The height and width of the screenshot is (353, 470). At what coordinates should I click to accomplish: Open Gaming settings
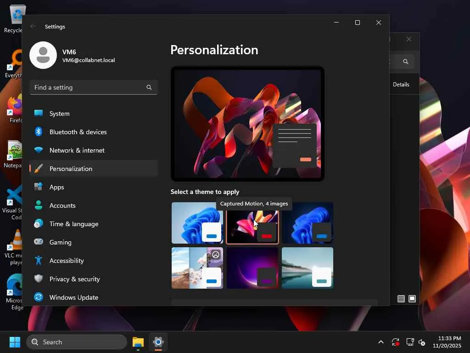[94, 242]
